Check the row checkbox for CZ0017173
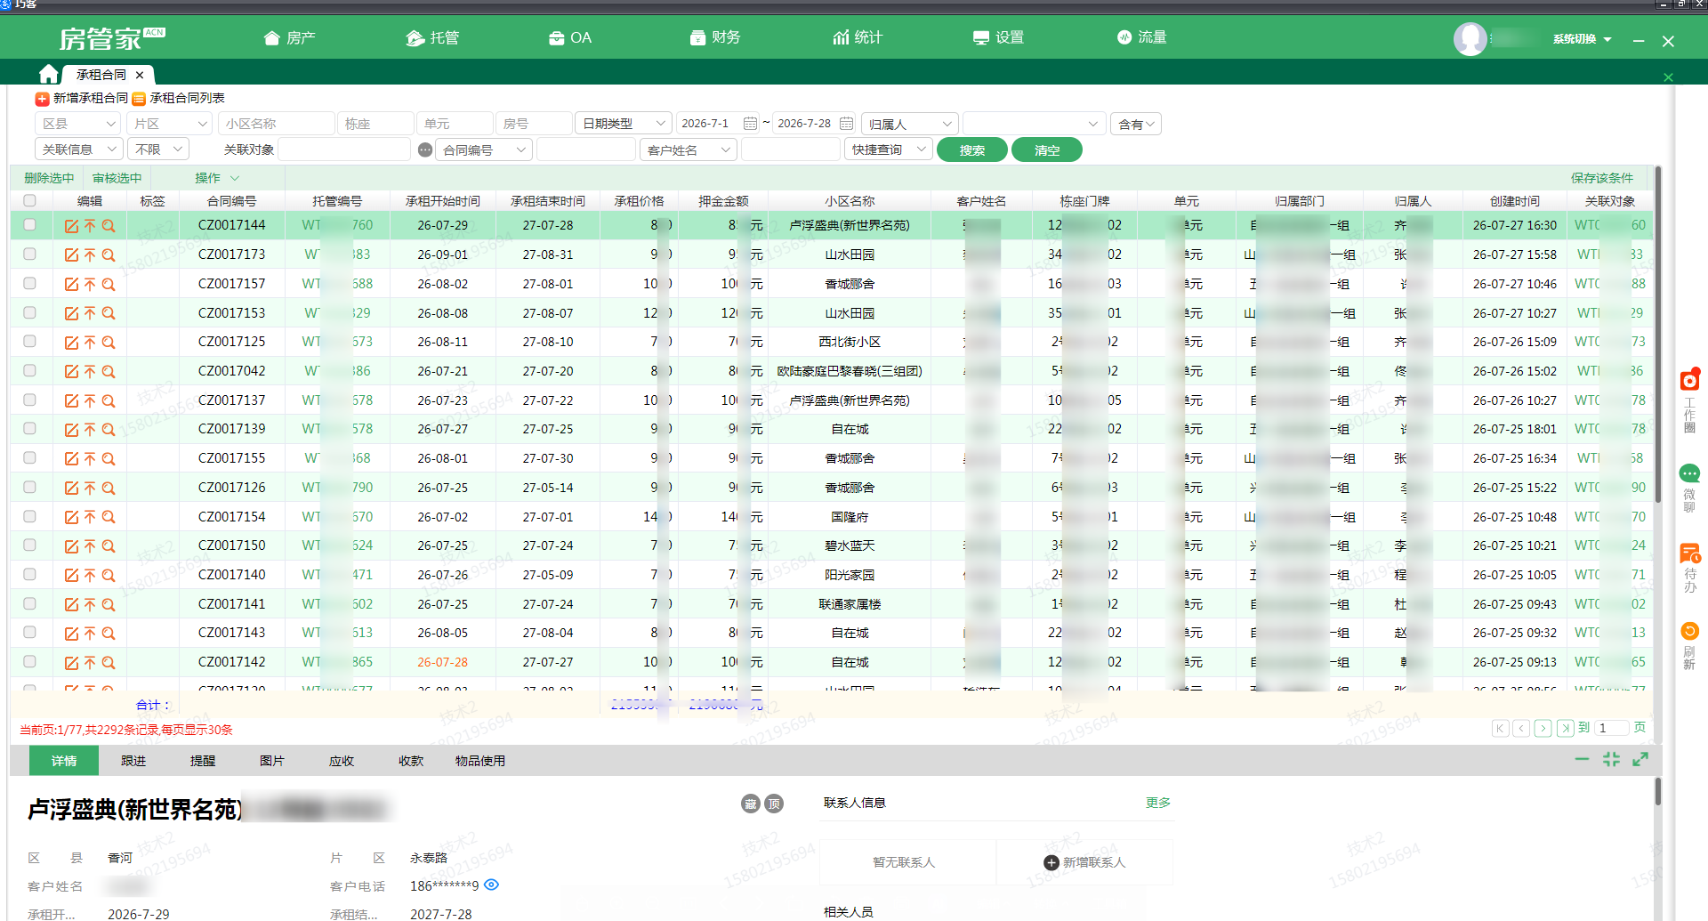The height and width of the screenshot is (921, 1708). 29,254
